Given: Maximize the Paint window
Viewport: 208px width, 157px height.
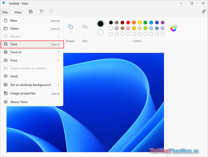Looking at the screenshot, I should tap(192, 3).
